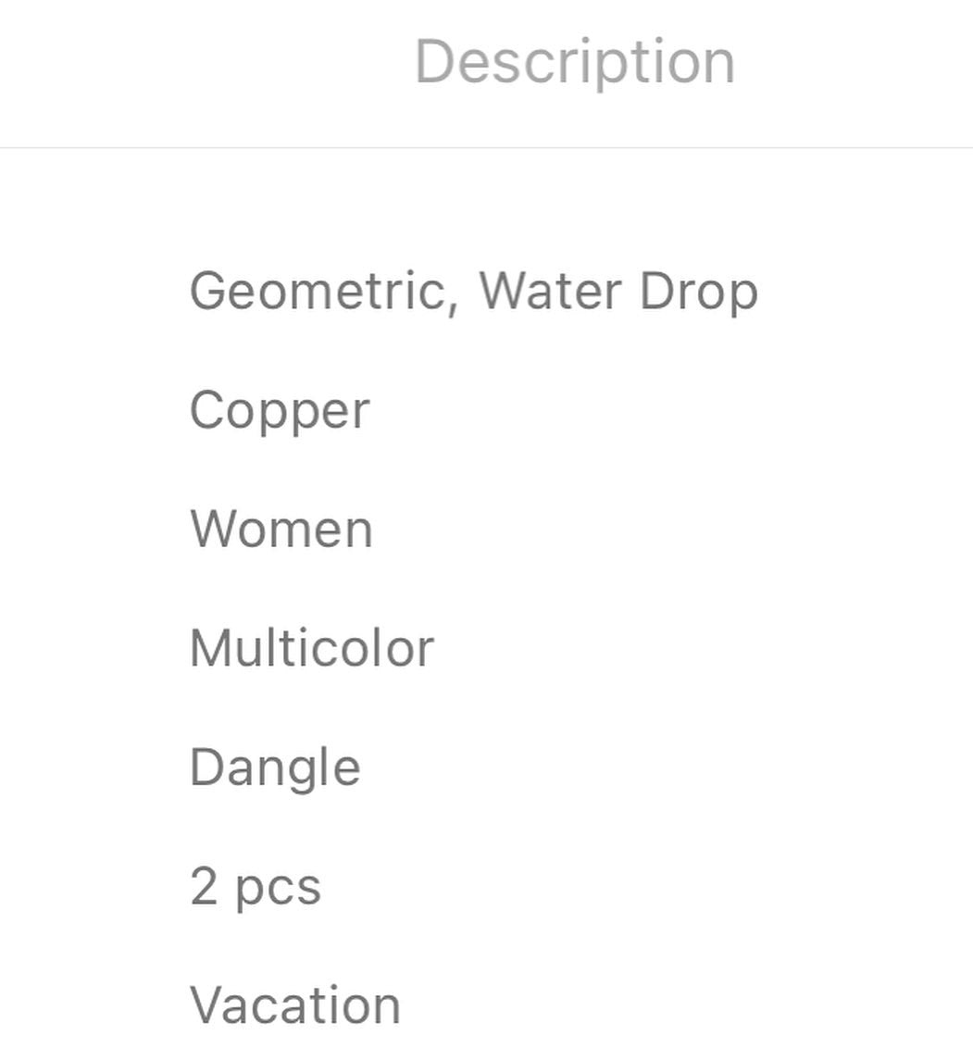Click the word Drop in the first row

pos(699,293)
